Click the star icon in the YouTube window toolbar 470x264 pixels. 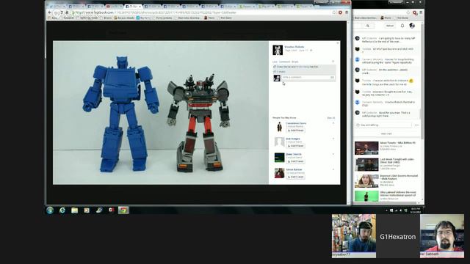pyautogui.click(x=408, y=12)
